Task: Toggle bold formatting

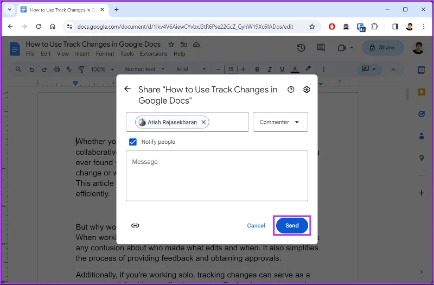Action: point(257,69)
